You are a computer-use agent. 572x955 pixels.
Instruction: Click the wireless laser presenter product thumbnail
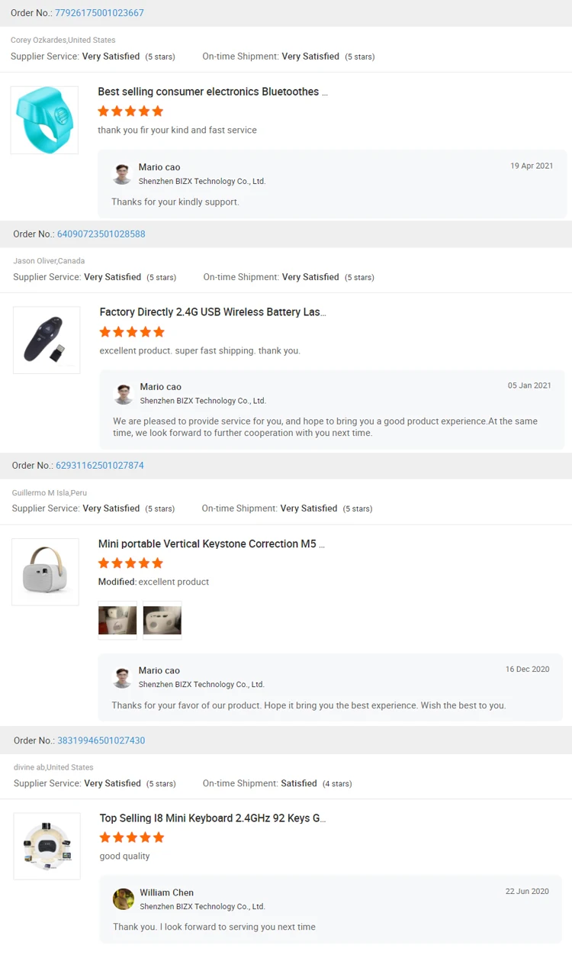pos(47,340)
